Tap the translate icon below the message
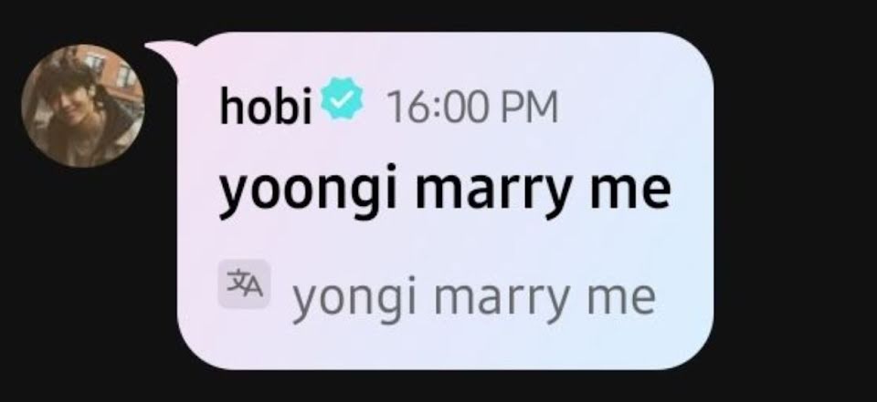The width and height of the screenshot is (877, 402). click(x=244, y=284)
